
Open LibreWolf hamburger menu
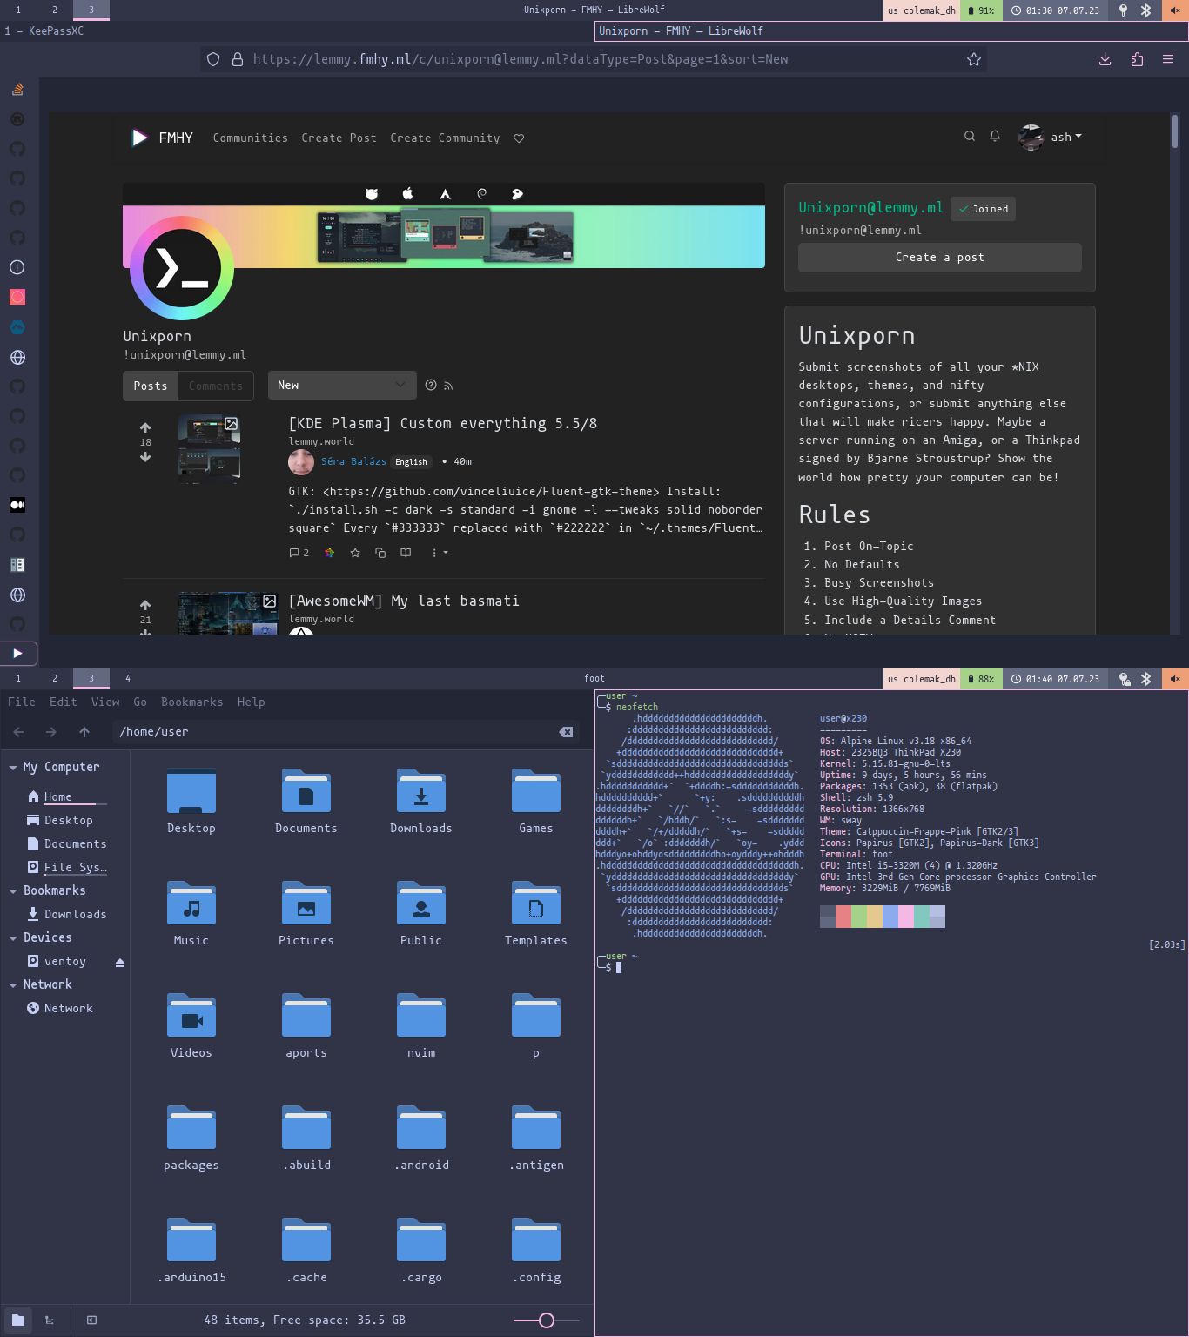point(1168,59)
